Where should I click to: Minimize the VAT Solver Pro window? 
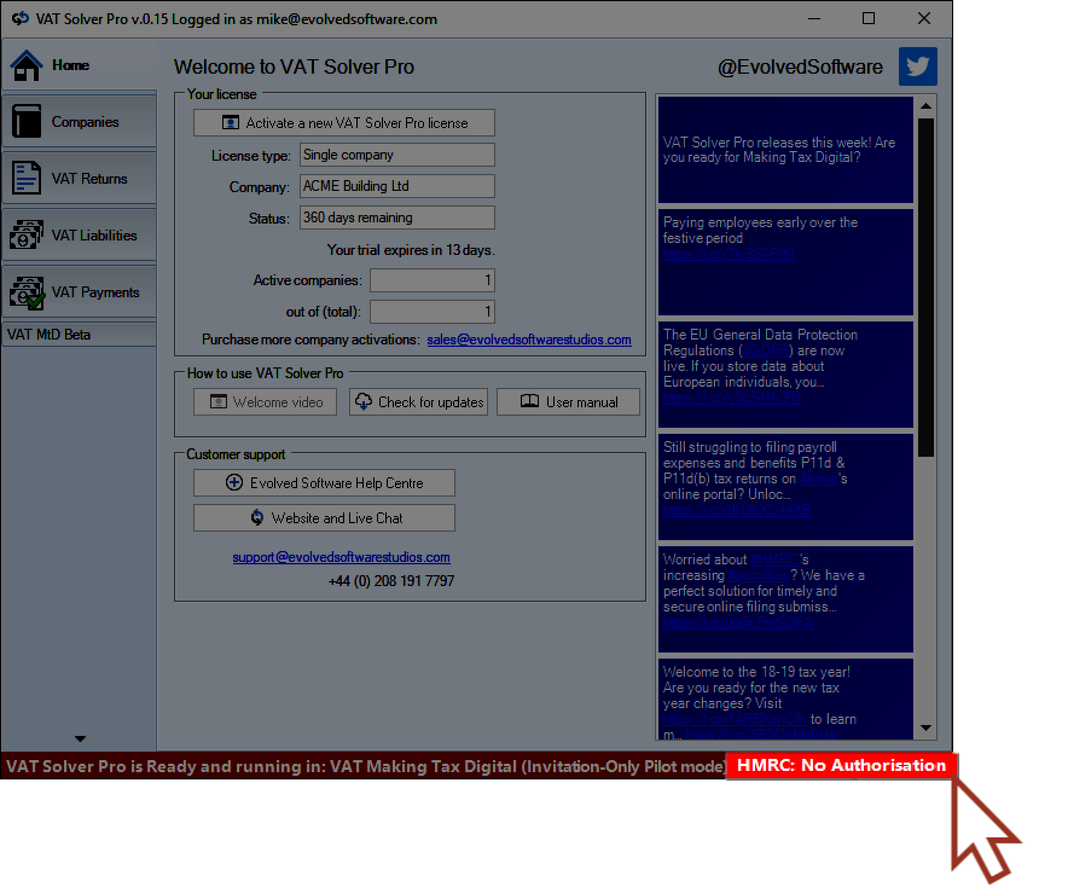pos(814,19)
